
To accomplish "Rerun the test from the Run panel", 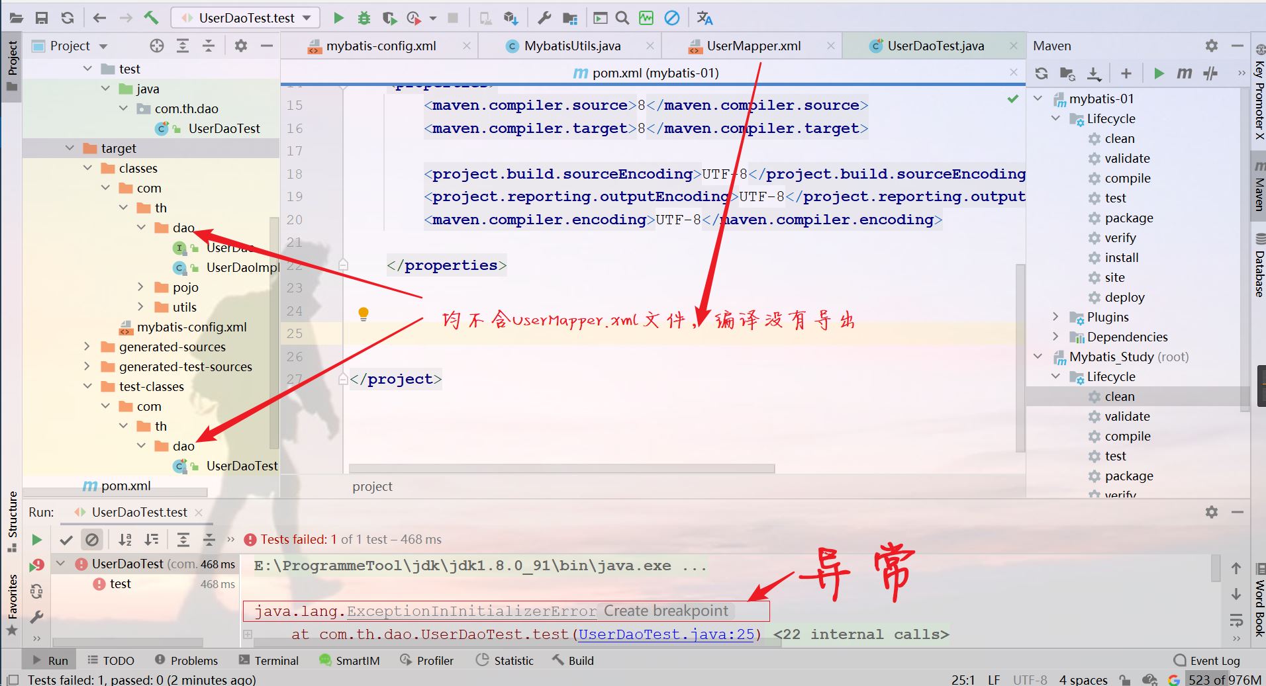I will tap(36, 540).
